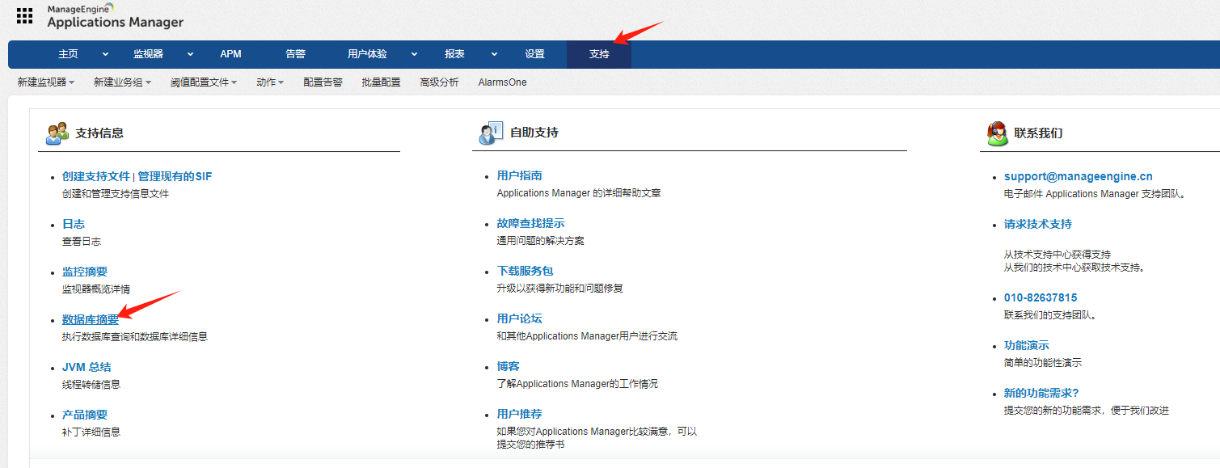This screenshot has width=1220, height=468.
Task: Open the 管理现有的SIF link
Action: (175, 176)
